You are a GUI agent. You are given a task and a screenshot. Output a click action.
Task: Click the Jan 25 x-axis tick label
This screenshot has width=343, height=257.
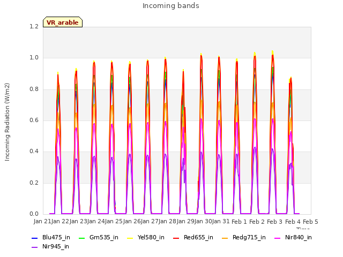click(114, 222)
